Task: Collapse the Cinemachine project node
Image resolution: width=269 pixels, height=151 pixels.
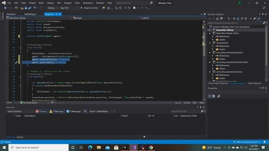Action: click(x=210, y=43)
